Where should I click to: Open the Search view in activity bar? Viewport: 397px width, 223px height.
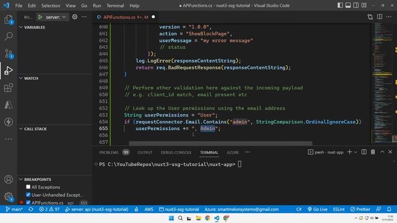pyautogui.click(x=9, y=36)
